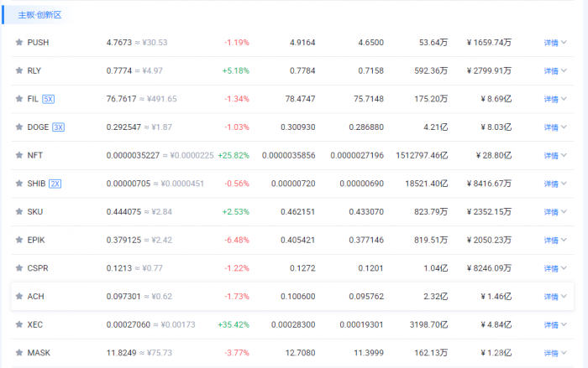Show EPIK 详情 details

coord(555,241)
